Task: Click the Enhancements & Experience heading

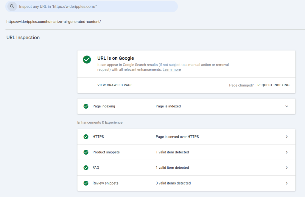Action: 100,123
